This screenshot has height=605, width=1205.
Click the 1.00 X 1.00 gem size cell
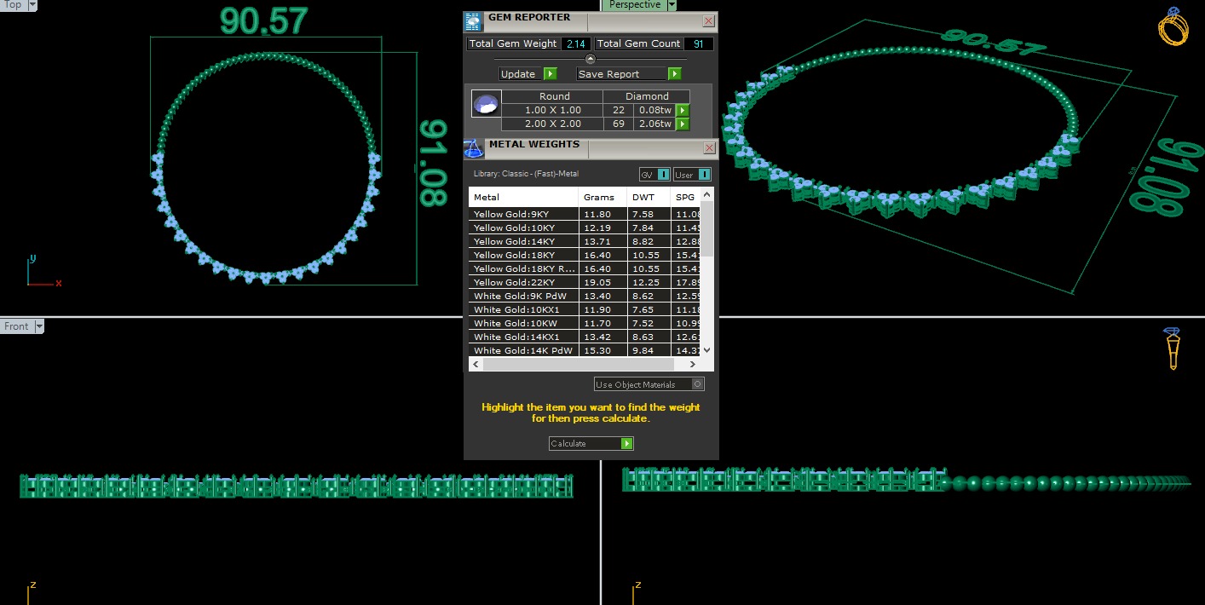tap(552, 110)
